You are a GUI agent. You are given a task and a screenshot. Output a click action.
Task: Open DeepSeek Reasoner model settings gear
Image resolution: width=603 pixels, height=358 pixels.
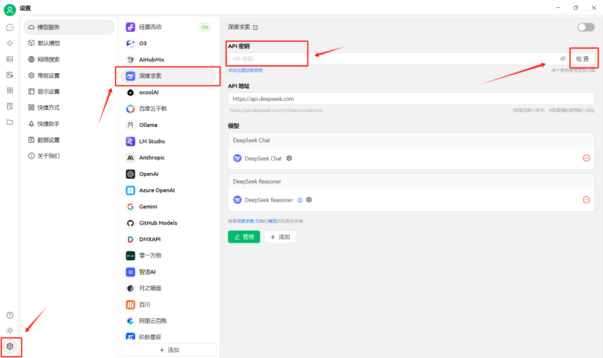point(309,200)
